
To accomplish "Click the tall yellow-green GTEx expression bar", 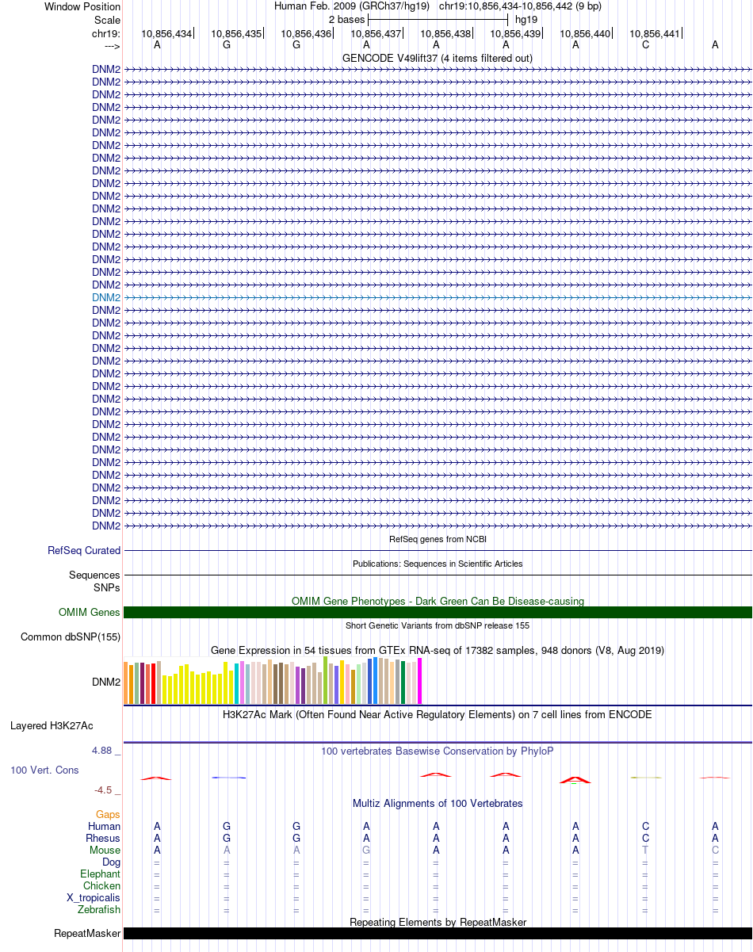I will pyautogui.click(x=326, y=680).
